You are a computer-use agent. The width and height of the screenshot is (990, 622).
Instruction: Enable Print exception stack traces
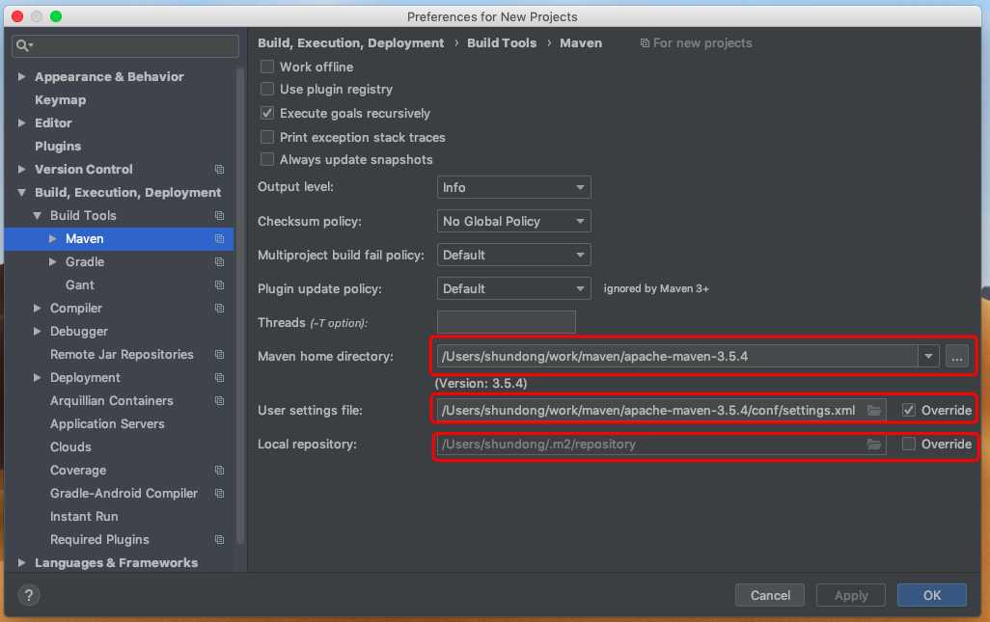pos(267,137)
